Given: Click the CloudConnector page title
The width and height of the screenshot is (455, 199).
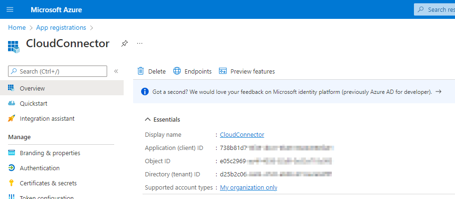Looking at the screenshot, I should pyautogui.click(x=67, y=43).
